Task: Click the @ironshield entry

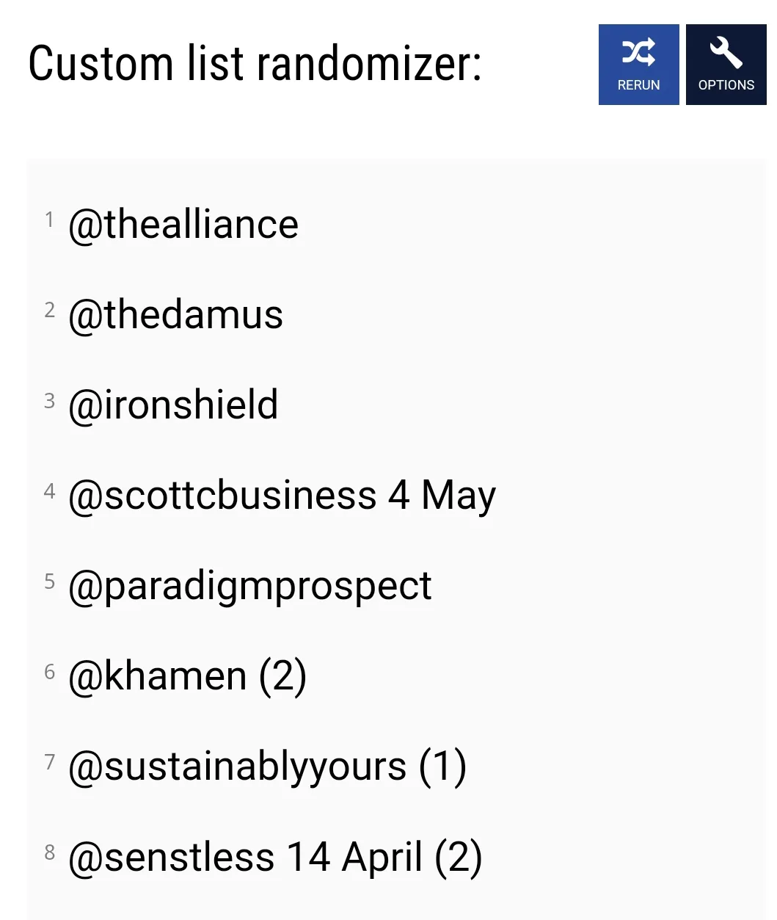Action: [x=173, y=405]
